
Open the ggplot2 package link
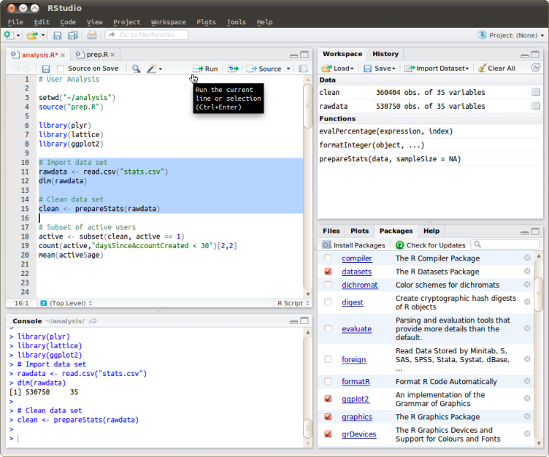355,399
